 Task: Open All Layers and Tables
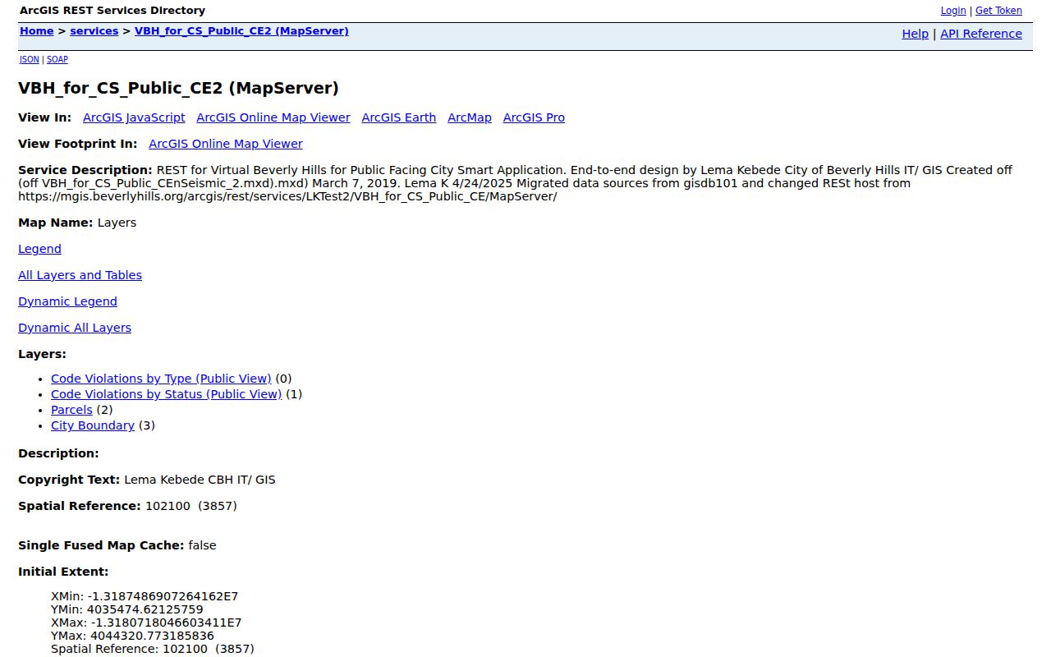point(80,275)
